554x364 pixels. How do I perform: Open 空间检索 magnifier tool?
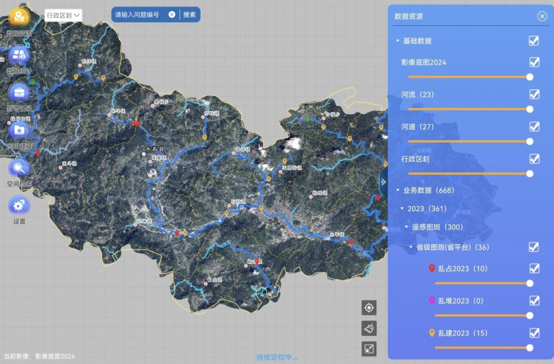point(19,168)
